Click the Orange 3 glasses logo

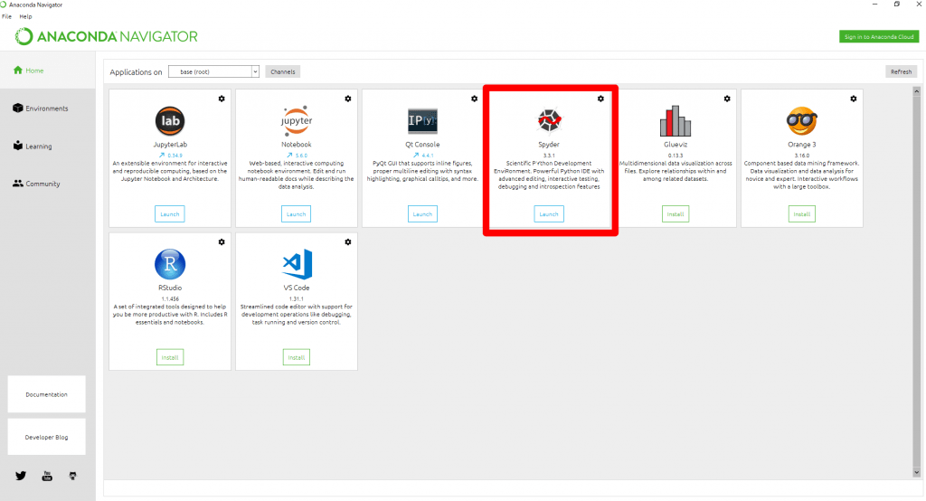point(802,121)
